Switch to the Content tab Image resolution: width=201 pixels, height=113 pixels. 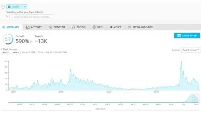pyautogui.click(x=57, y=27)
